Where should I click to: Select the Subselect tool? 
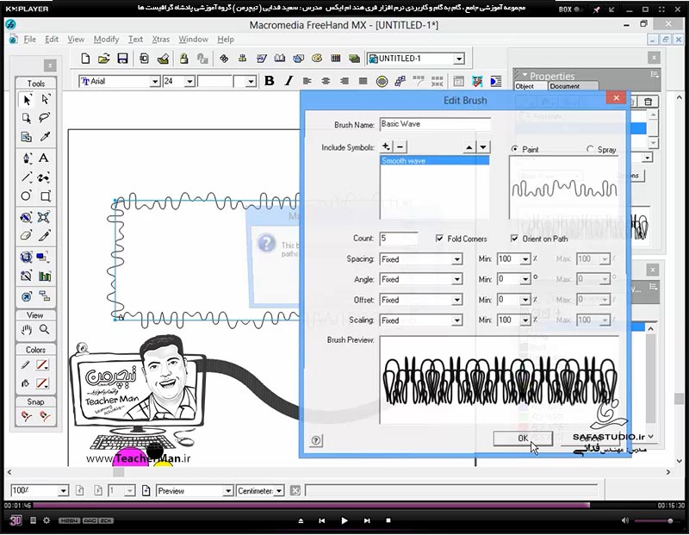click(x=45, y=100)
